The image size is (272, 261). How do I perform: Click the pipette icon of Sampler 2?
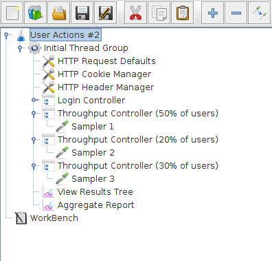click(62, 153)
